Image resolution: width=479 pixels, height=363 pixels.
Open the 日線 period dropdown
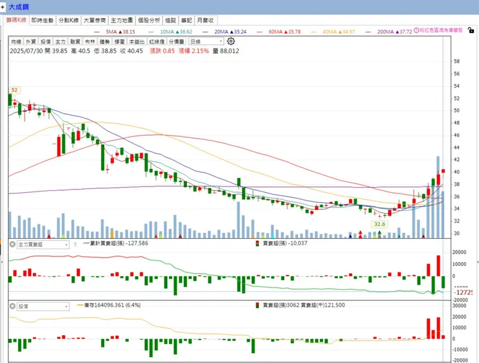[206, 41]
